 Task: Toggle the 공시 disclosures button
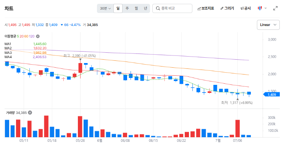(245, 8)
